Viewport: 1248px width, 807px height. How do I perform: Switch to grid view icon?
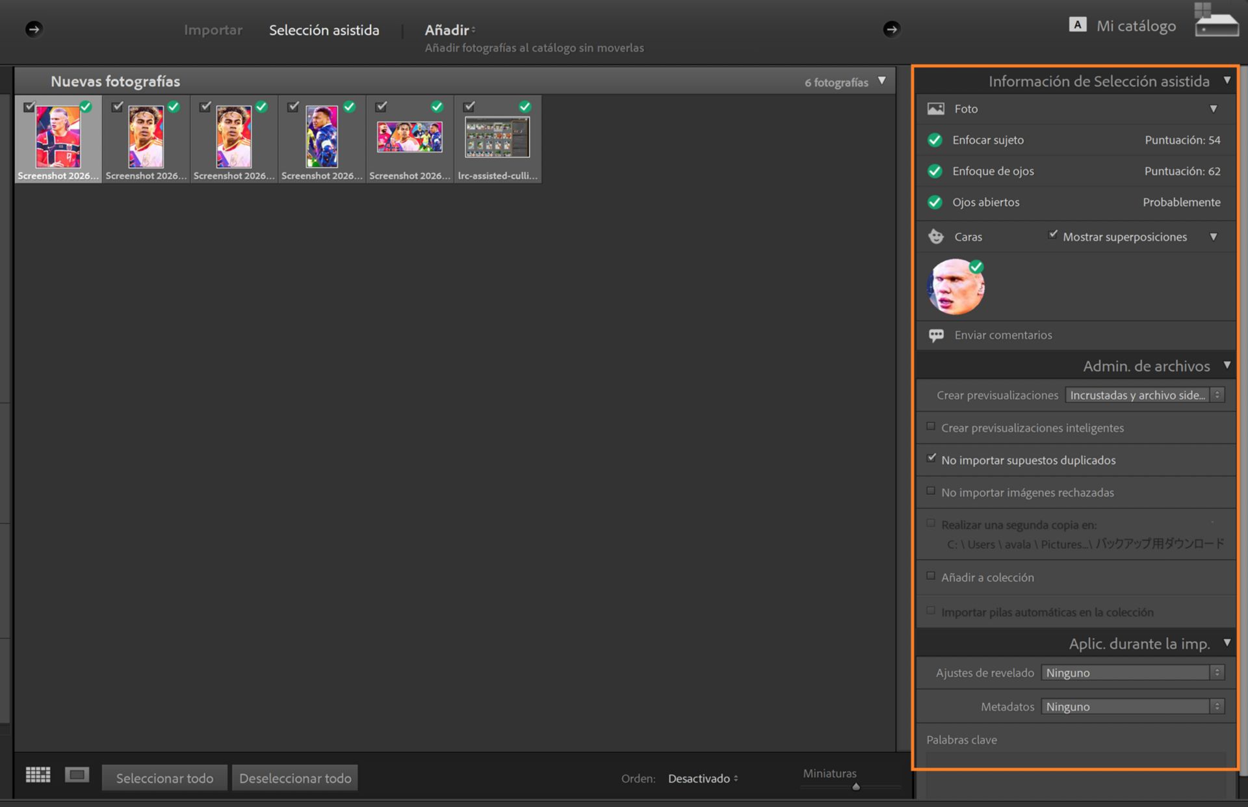pos(38,774)
